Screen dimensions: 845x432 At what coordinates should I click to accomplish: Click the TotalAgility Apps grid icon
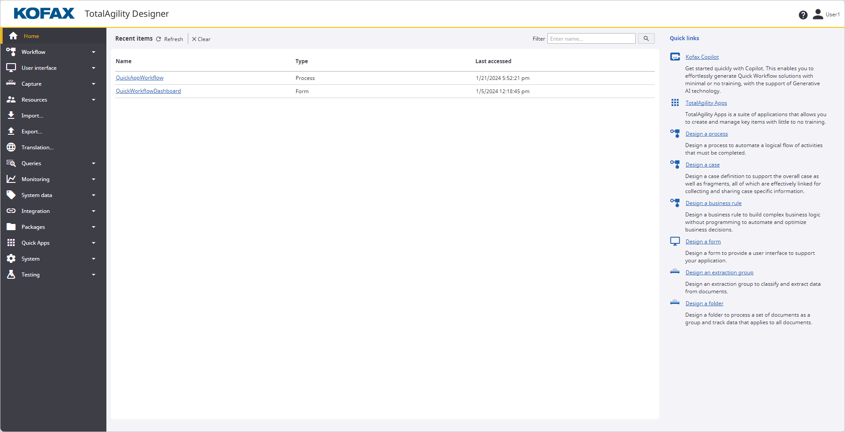click(x=675, y=103)
